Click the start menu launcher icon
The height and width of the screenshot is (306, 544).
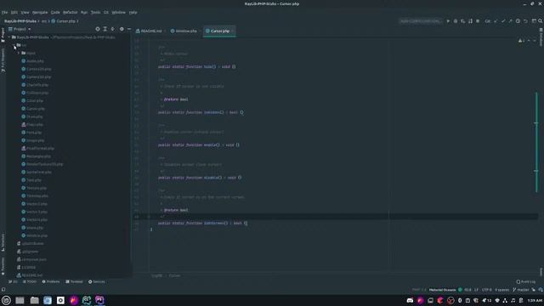[6, 300]
